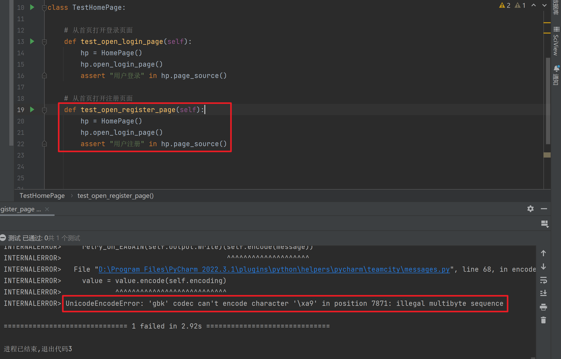This screenshot has height=359, width=561.
Task: Go to next highlighted warning
Action: click(544, 5)
